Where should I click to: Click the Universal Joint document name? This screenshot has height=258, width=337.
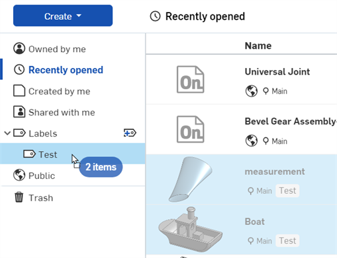coord(277,72)
